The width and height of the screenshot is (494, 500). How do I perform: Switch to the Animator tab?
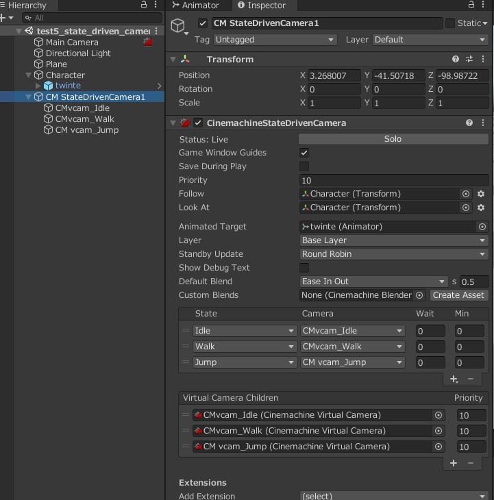pyautogui.click(x=195, y=5)
